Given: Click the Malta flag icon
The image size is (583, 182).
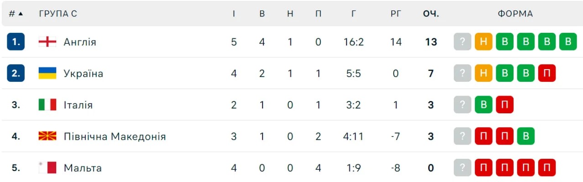Looking at the screenshot, I should [x=47, y=168].
